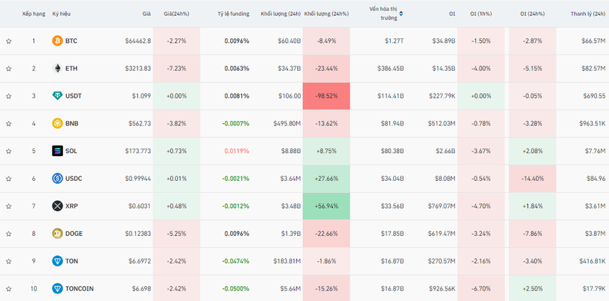Click the Xếp hạng column header
The image size is (609, 301).
[33, 14]
